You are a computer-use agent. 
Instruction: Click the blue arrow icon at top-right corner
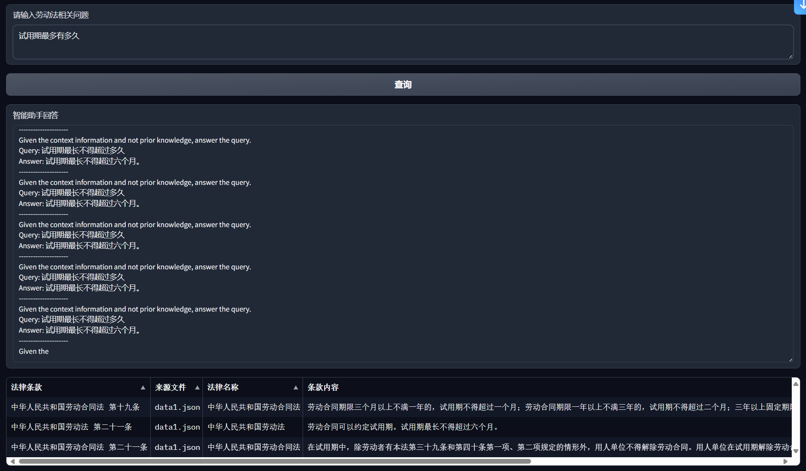click(x=801, y=6)
